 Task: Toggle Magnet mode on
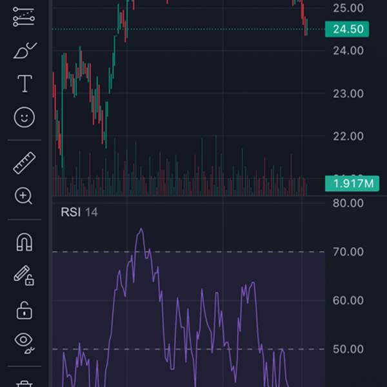(x=25, y=243)
